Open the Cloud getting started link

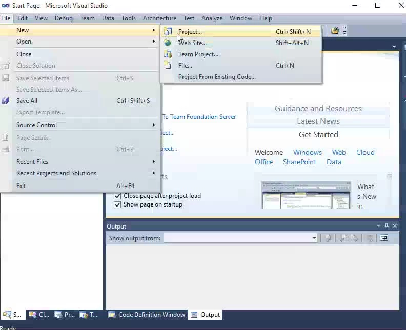[x=366, y=152]
